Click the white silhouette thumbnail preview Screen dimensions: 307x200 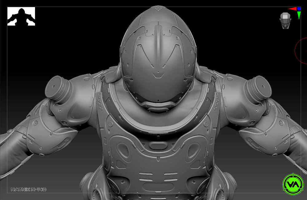[x=21, y=16]
